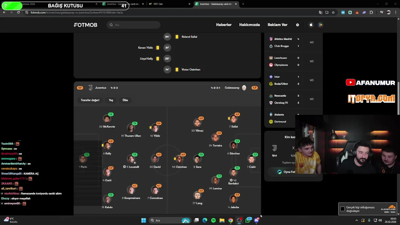Open Yildiz's photo in the lineup
Viewport: 400px width, 225px height.
click(155, 128)
